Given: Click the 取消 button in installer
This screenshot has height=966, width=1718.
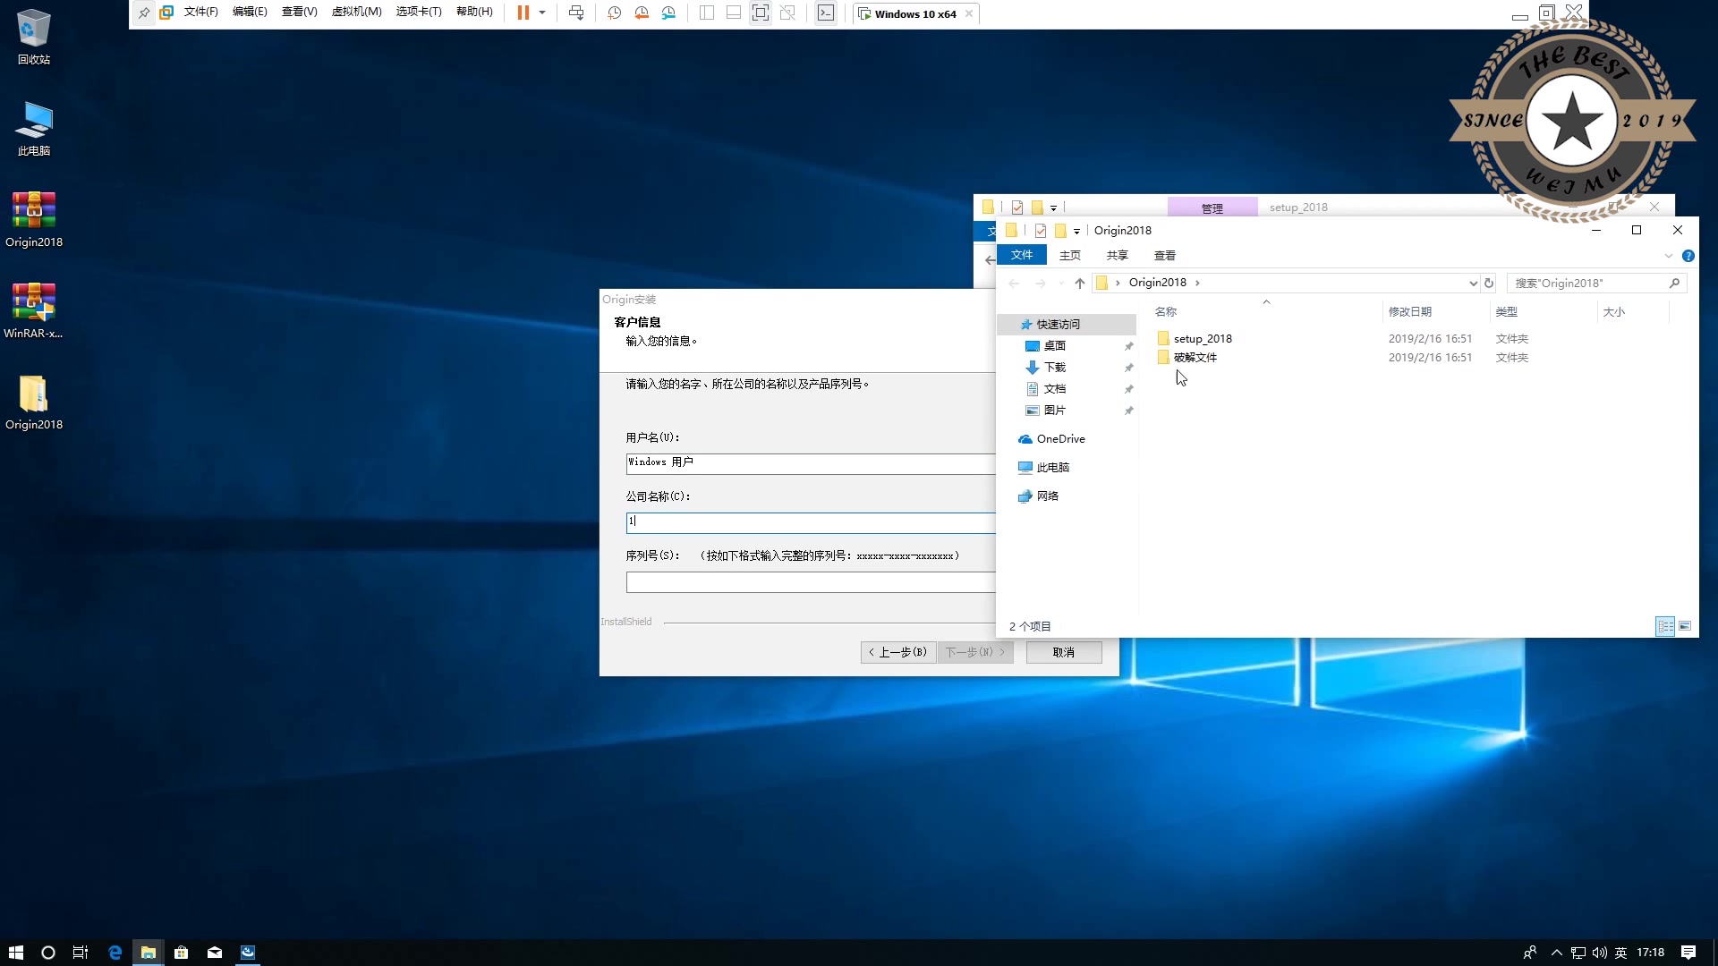Looking at the screenshot, I should pyautogui.click(x=1063, y=652).
